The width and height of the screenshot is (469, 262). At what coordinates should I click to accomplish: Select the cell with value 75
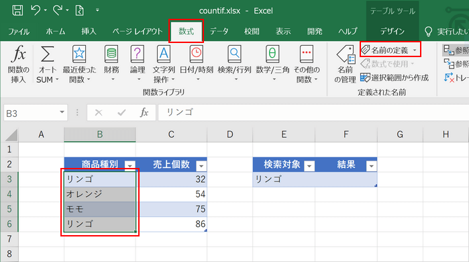click(171, 209)
